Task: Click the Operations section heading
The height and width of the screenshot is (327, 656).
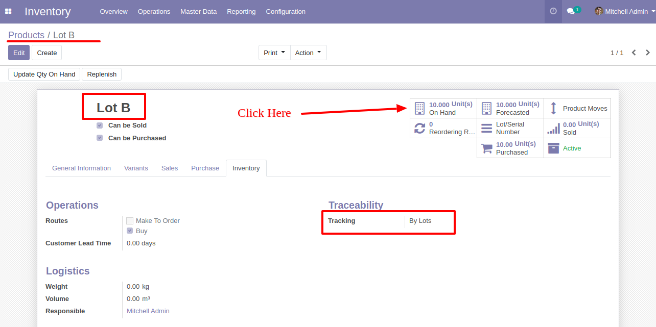Action: click(x=72, y=205)
